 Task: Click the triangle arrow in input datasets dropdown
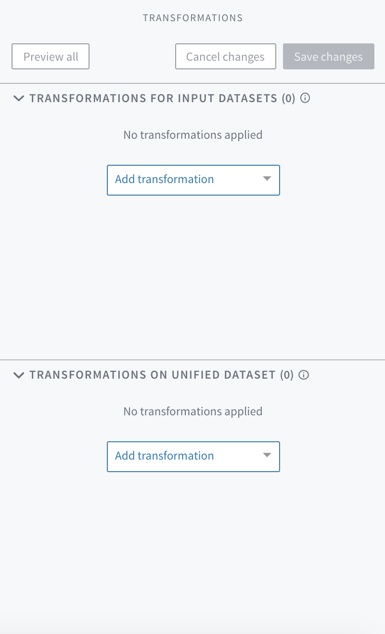click(x=267, y=179)
